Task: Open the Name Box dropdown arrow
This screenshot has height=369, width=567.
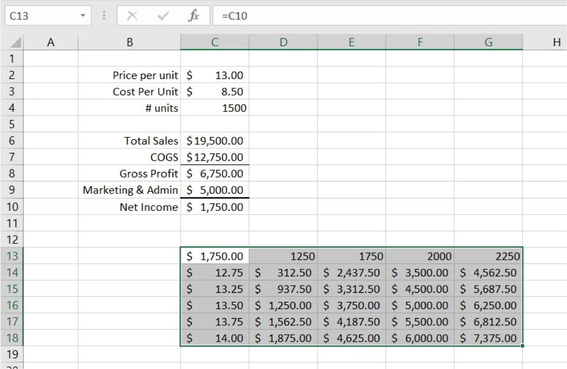Action: (84, 16)
